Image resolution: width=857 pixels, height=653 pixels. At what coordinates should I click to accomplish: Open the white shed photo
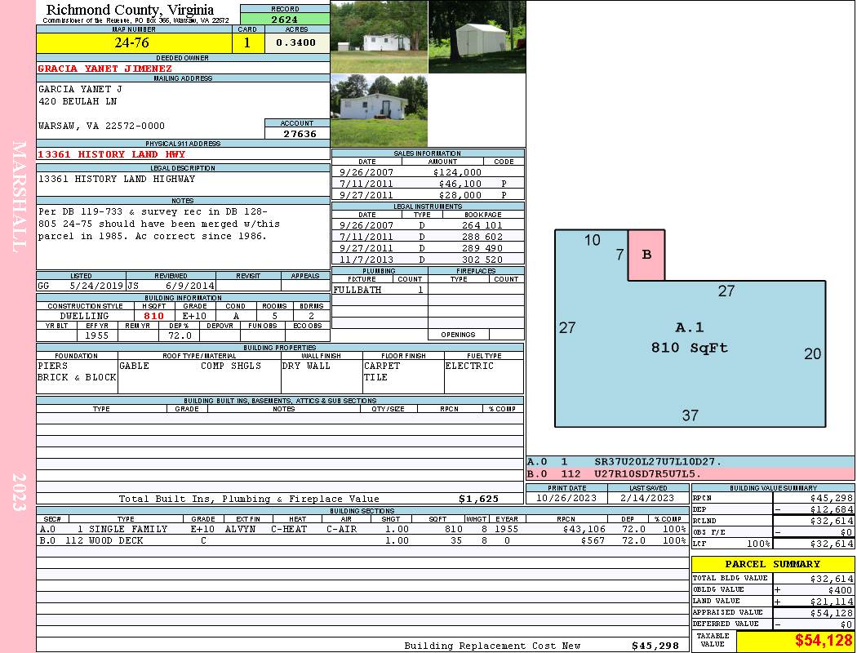click(477, 37)
